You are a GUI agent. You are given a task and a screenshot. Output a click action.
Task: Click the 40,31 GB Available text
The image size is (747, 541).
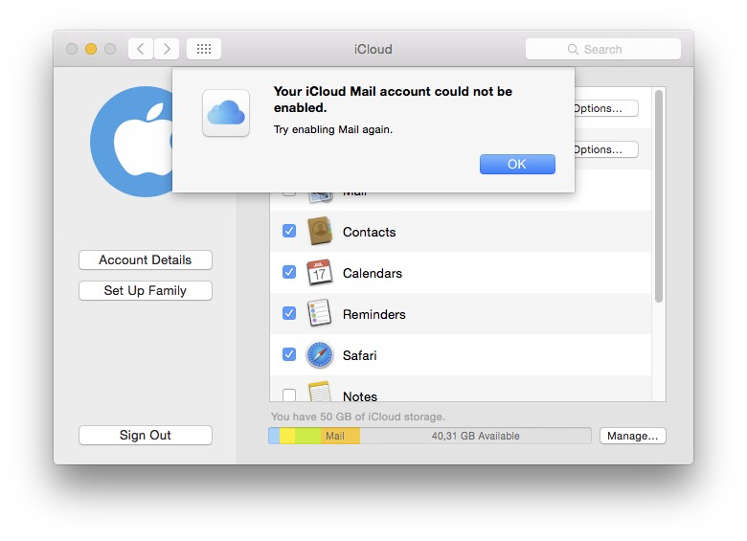tap(475, 436)
